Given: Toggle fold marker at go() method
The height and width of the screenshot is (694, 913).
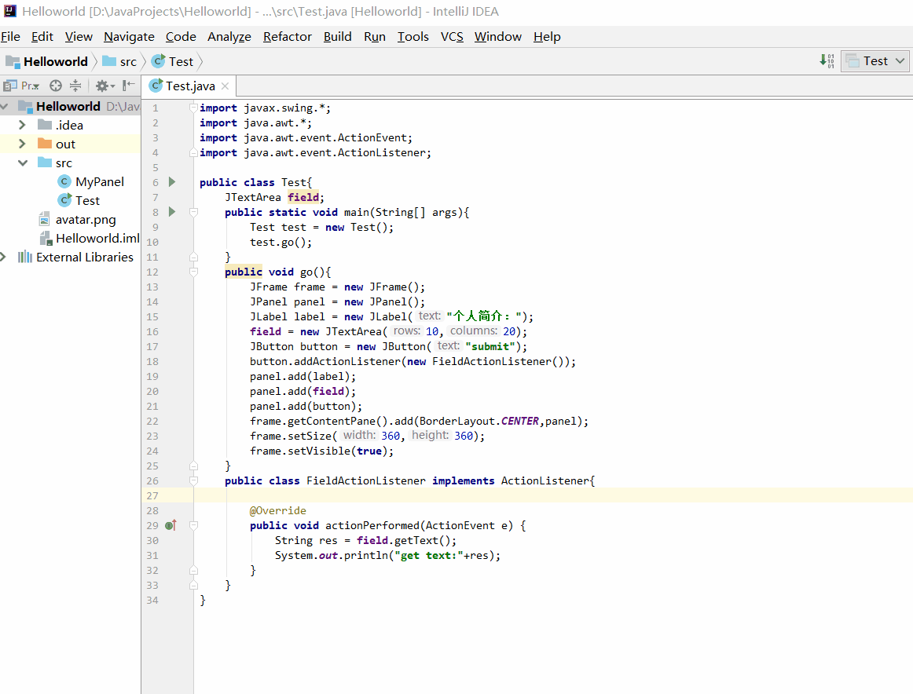Looking at the screenshot, I should 194,272.
